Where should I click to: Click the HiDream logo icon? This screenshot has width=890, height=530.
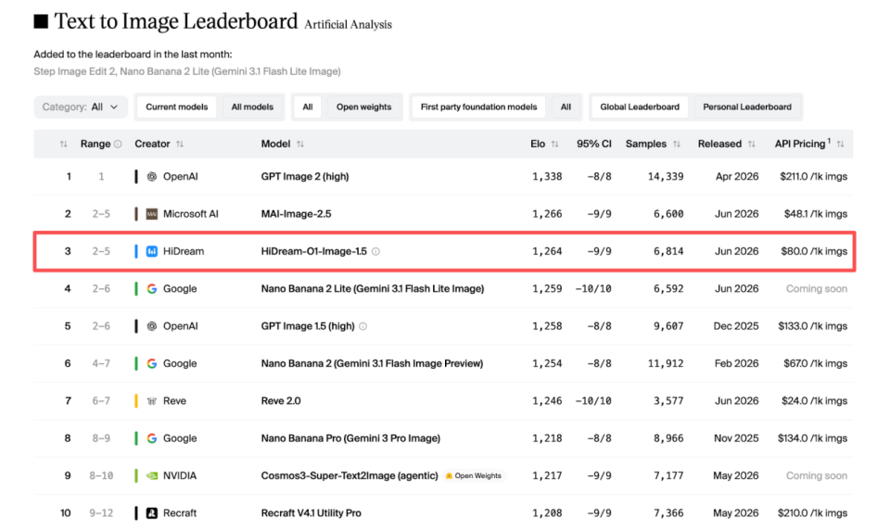(151, 251)
